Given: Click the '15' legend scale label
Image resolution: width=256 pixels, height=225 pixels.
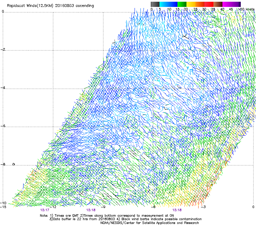Looking at the screenshot, I should [x=177, y=9].
